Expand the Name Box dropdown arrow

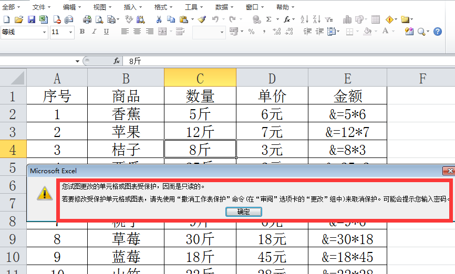click(x=77, y=61)
